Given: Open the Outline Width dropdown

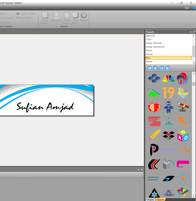Looking at the screenshot, I should [27, 14].
